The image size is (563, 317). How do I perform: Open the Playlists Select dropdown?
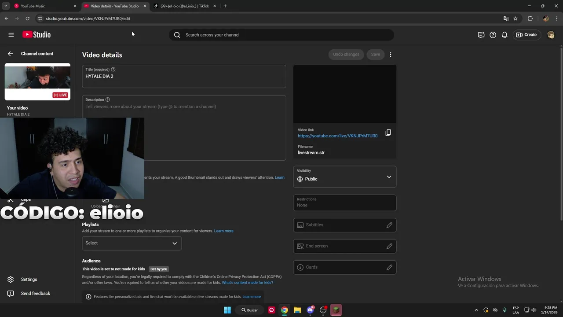click(132, 243)
